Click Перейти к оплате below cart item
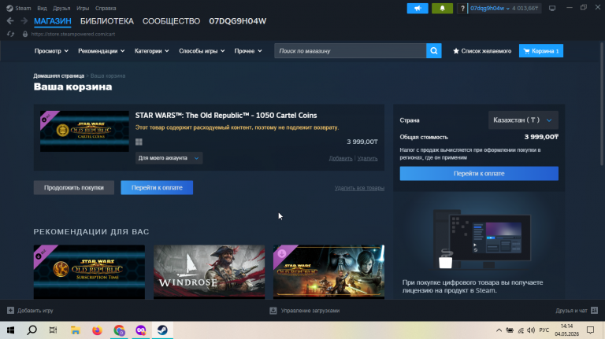Screen dimensions: 605x339 click(x=157, y=188)
